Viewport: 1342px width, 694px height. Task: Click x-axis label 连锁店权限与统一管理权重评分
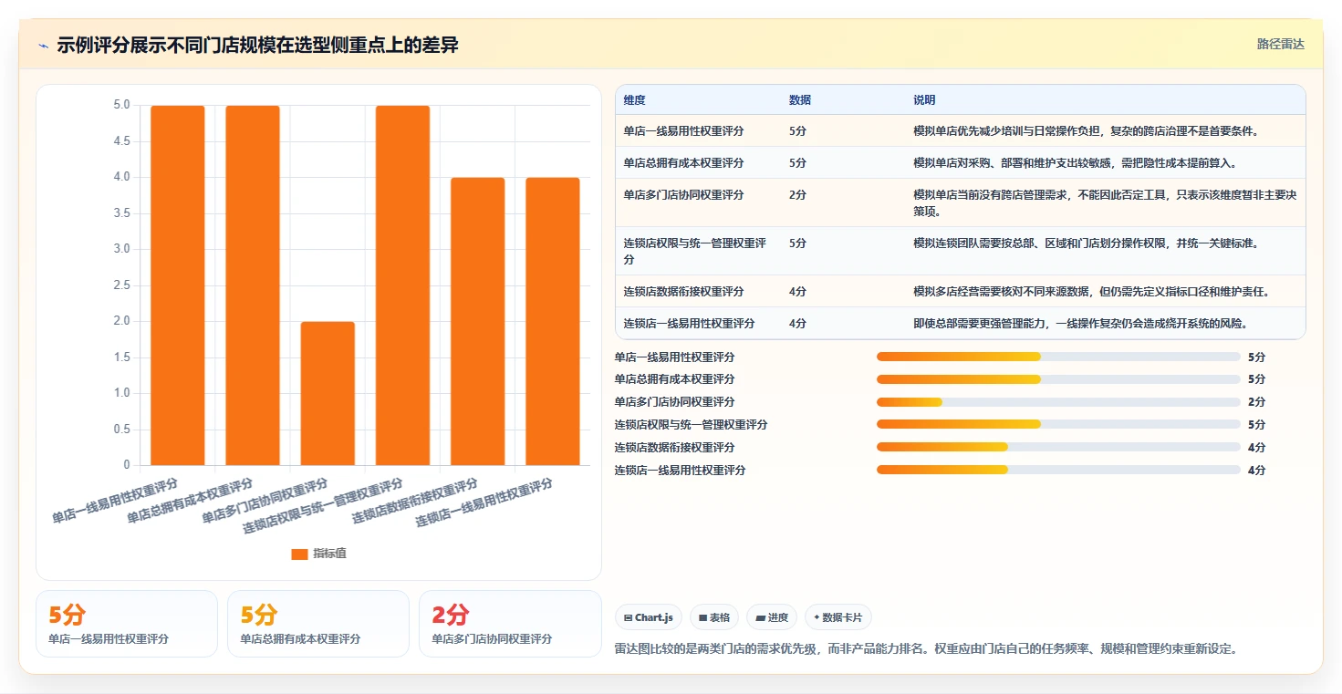[x=322, y=506]
